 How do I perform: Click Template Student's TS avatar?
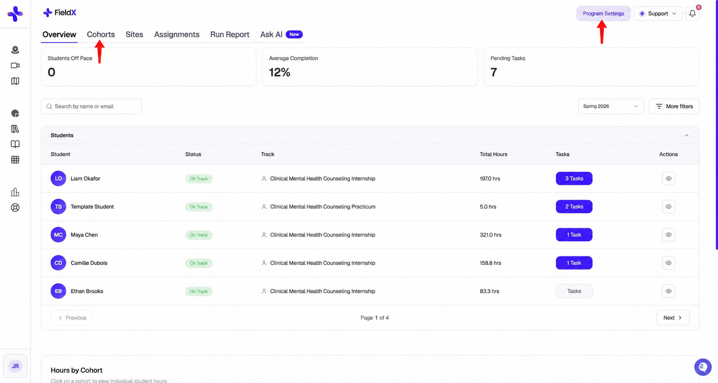coord(58,206)
